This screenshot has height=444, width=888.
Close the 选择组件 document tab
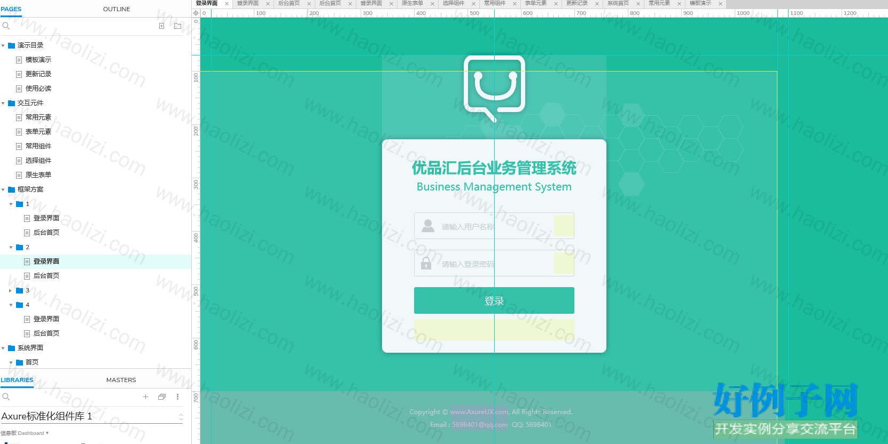pos(473,4)
